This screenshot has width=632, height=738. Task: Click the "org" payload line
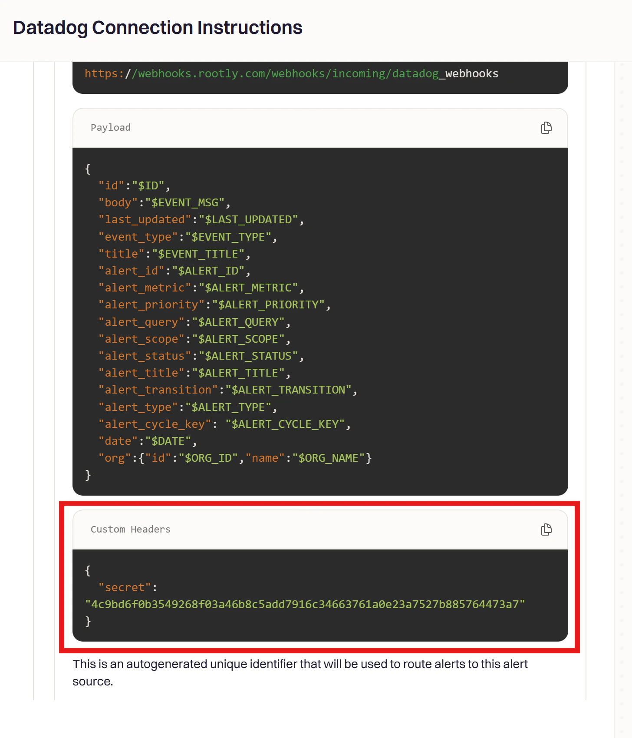(x=235, y=458)
